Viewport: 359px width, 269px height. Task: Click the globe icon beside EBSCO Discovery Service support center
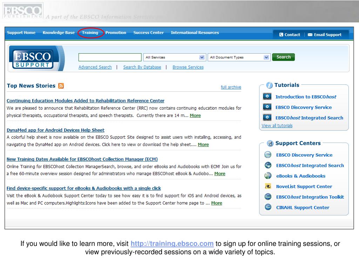click(267, 155)
